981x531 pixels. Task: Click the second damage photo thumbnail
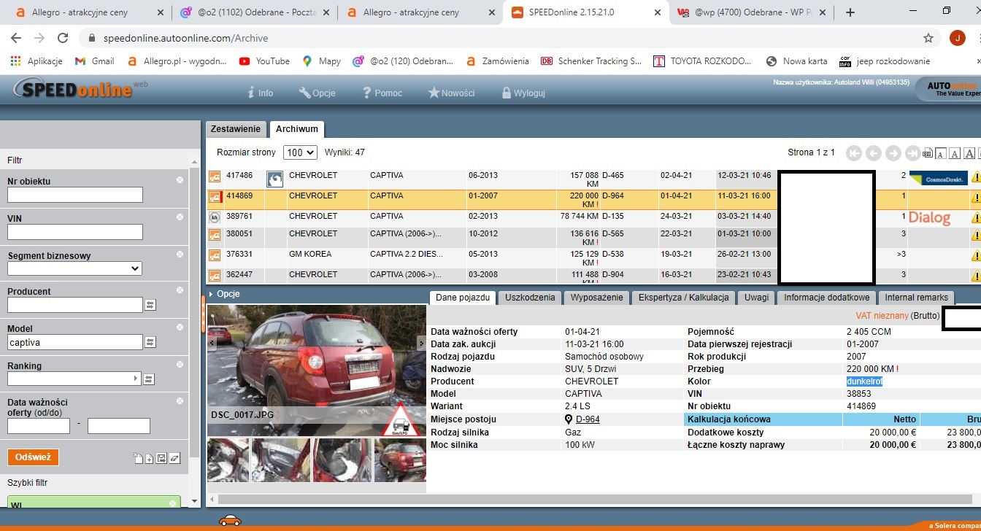pos(280,460)
